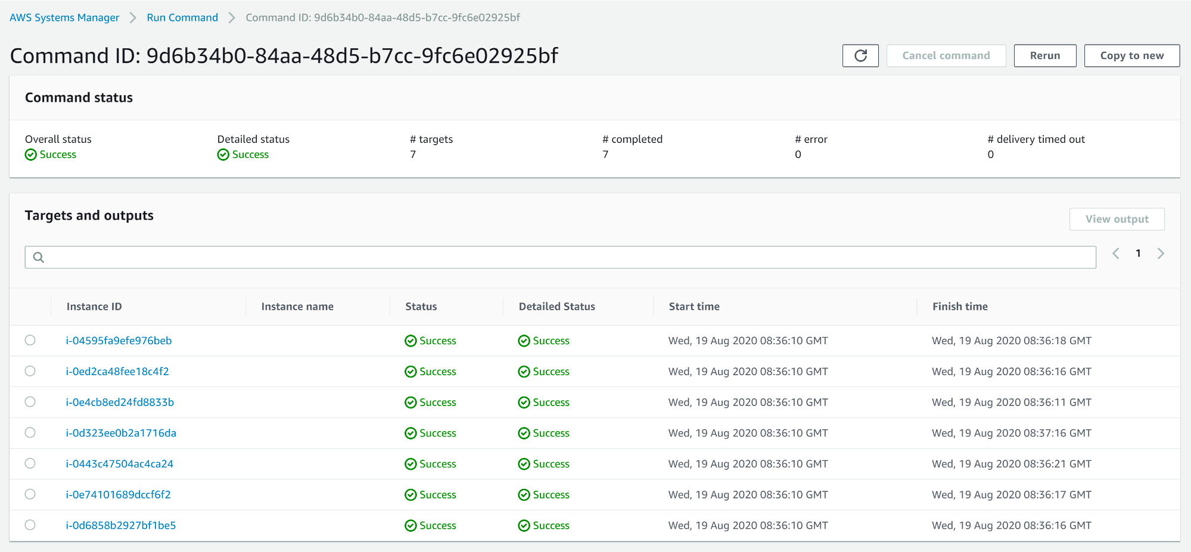Choose the radio for i-0d6858b2927bf1be5
Viewport: 1191px width, 552px height.
click(x=30, y=525)
